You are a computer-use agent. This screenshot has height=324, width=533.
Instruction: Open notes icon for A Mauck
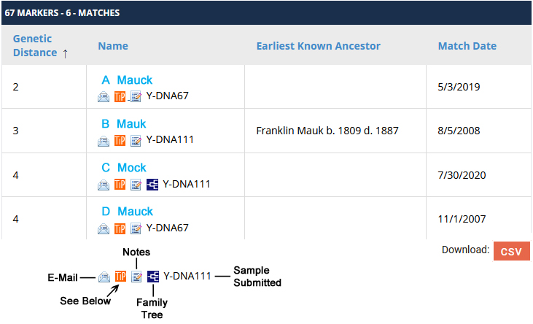[x=136, y=96]
